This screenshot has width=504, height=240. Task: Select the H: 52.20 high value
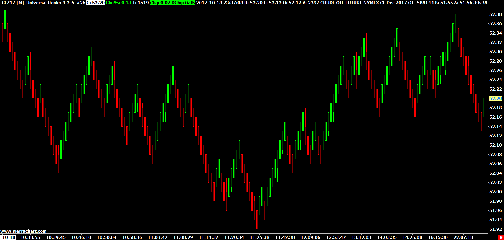click(x=253, y=3)
